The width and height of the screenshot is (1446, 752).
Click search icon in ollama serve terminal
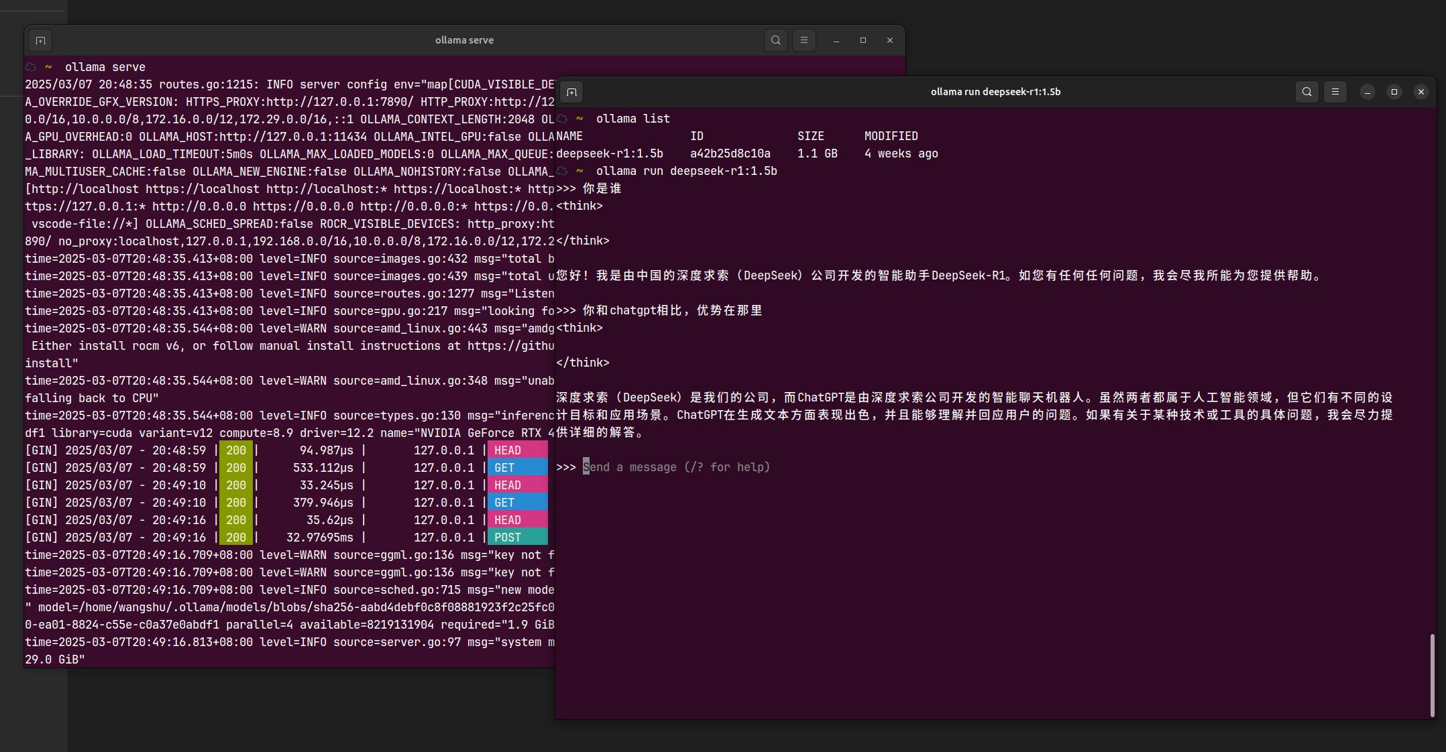click(775, 40)
